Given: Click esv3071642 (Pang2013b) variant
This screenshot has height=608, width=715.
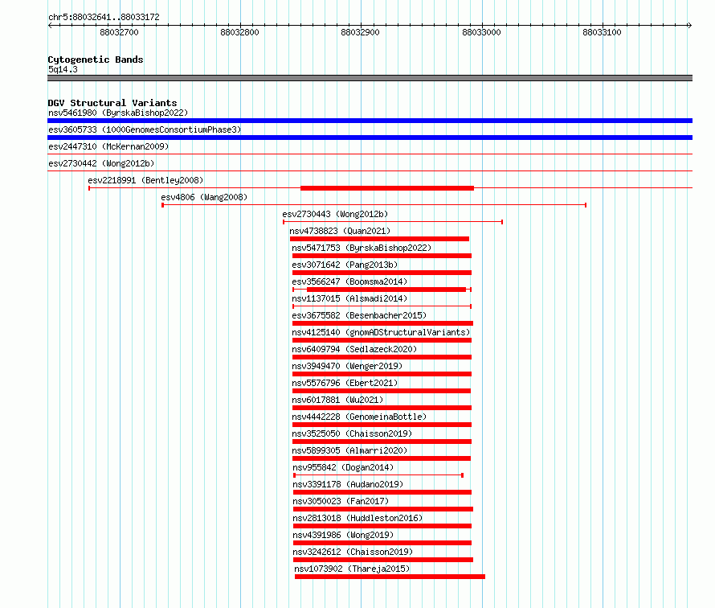Looking at the screenshot, I should pyautogui.click(x=345, y=265).
